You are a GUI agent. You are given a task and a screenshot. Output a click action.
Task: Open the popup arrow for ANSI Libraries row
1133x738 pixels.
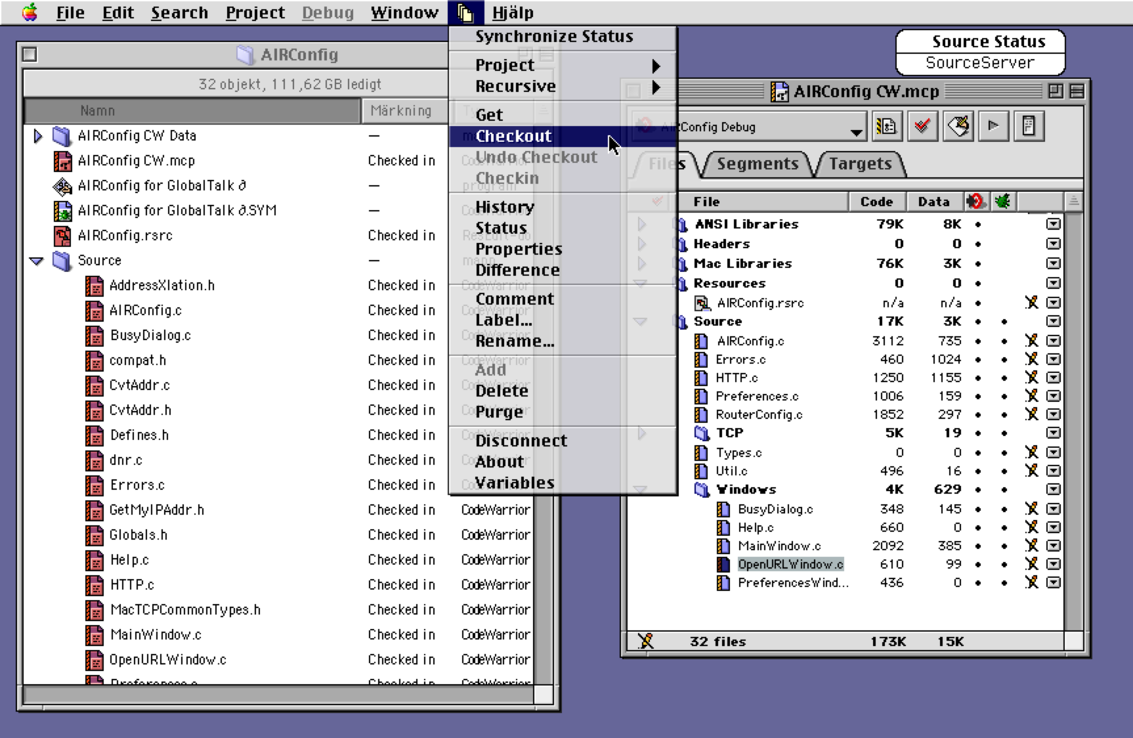click(x=1053, y=225)
